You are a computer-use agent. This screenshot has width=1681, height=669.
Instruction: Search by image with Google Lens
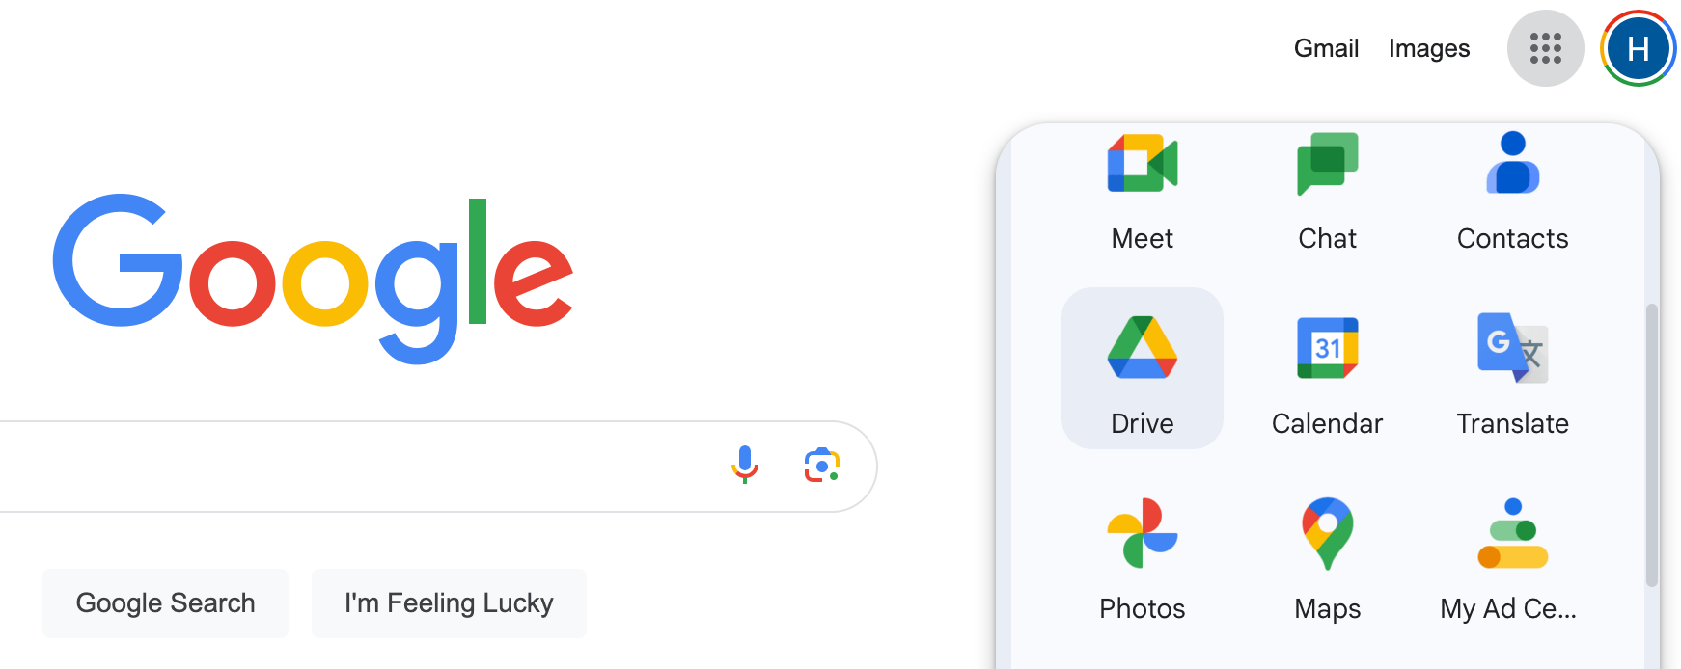tap(821, 466)
